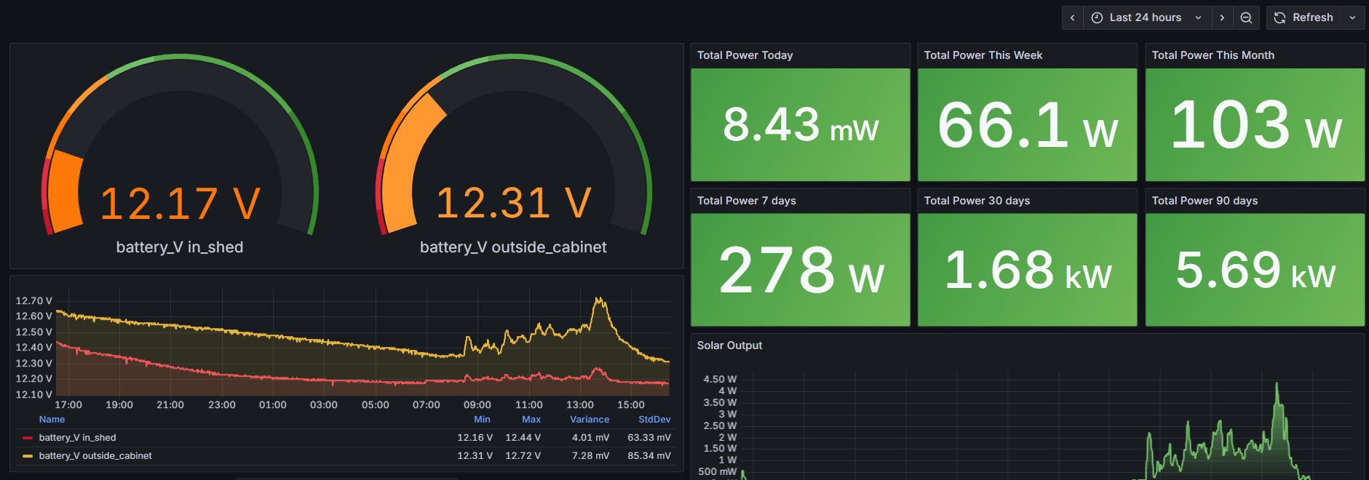Image resolution: width=1369 pixels, height=480 pixels.
Task: Select the Total Power 7 days title
Action: tap(746, 201)
